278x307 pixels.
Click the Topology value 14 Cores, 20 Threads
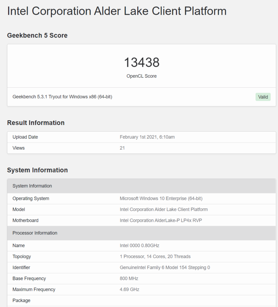click(155, 256)
